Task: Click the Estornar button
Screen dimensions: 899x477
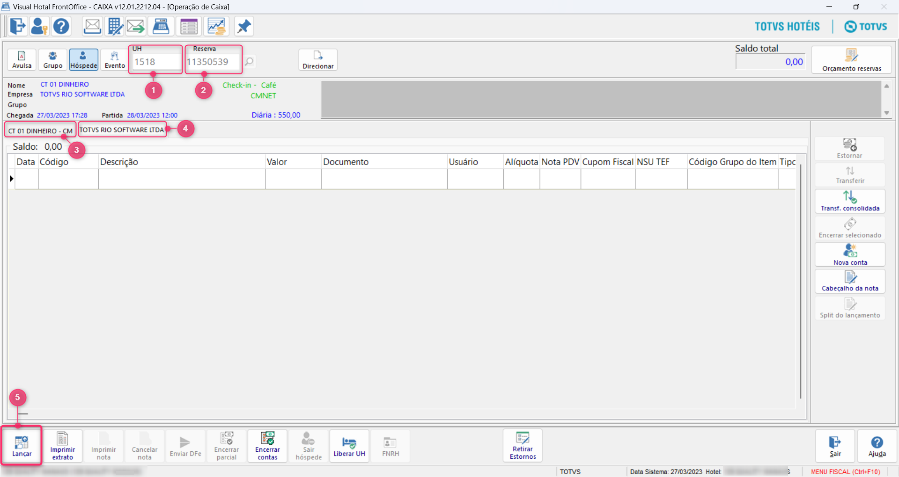Action: point(850,149)
